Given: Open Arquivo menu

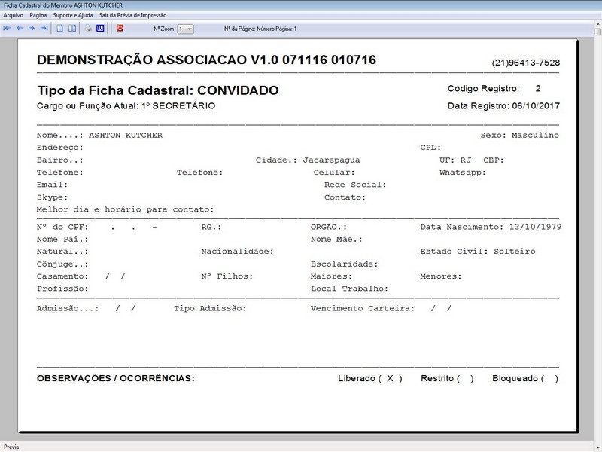Looking at the screenshot, I should (x=13, y=15).
